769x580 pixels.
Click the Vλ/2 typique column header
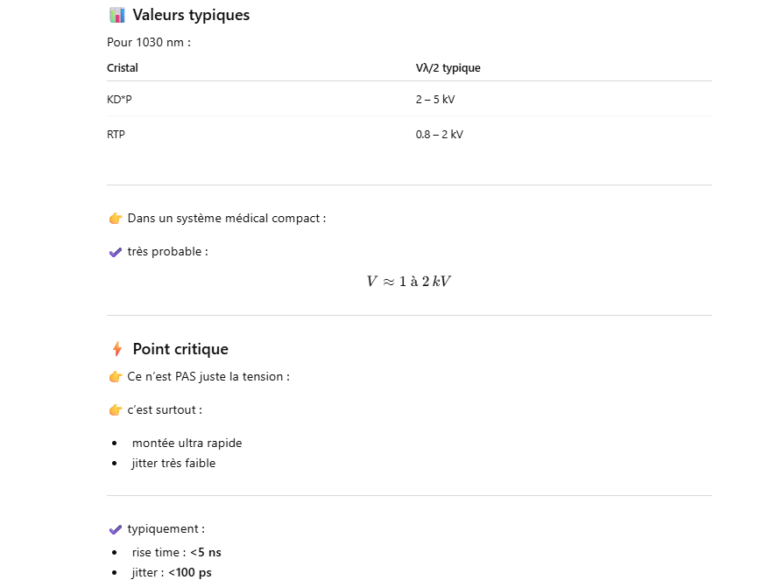pyautogui.click(x=448, y=68)
